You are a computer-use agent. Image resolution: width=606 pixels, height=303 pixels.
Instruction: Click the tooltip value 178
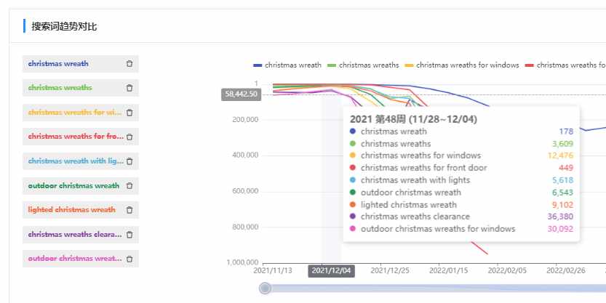point(566,132)
